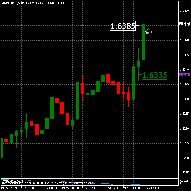
Task: Click the 1.6310 price axis label
Action: coord(184,99)
